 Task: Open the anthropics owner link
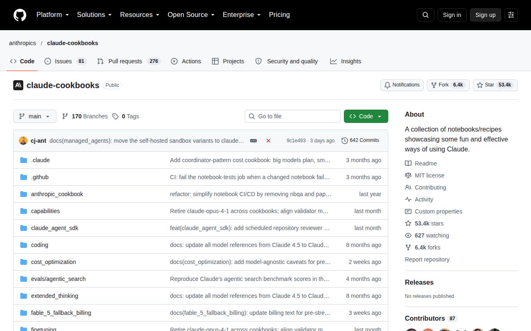(x=22, y=43)
